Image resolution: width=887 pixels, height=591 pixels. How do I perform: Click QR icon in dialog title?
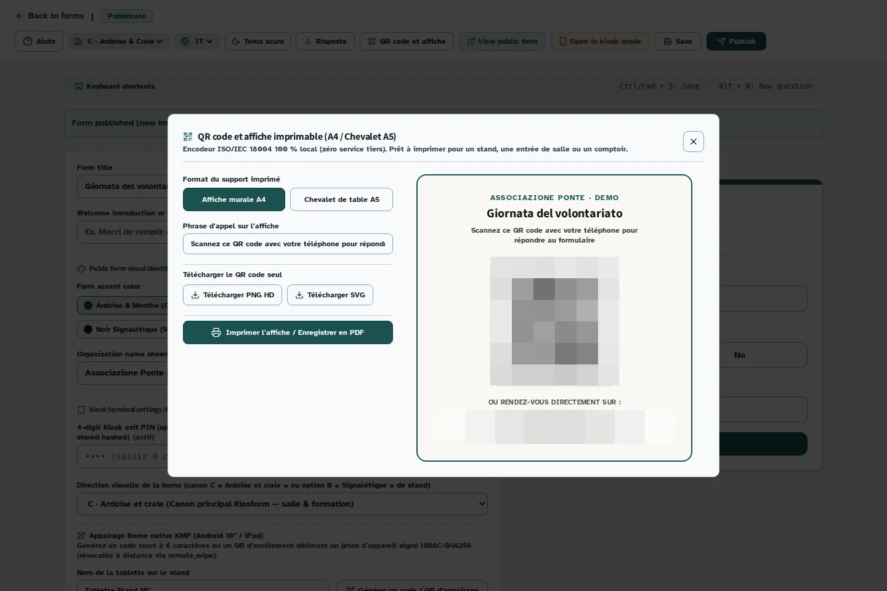[x=188, y=137]
